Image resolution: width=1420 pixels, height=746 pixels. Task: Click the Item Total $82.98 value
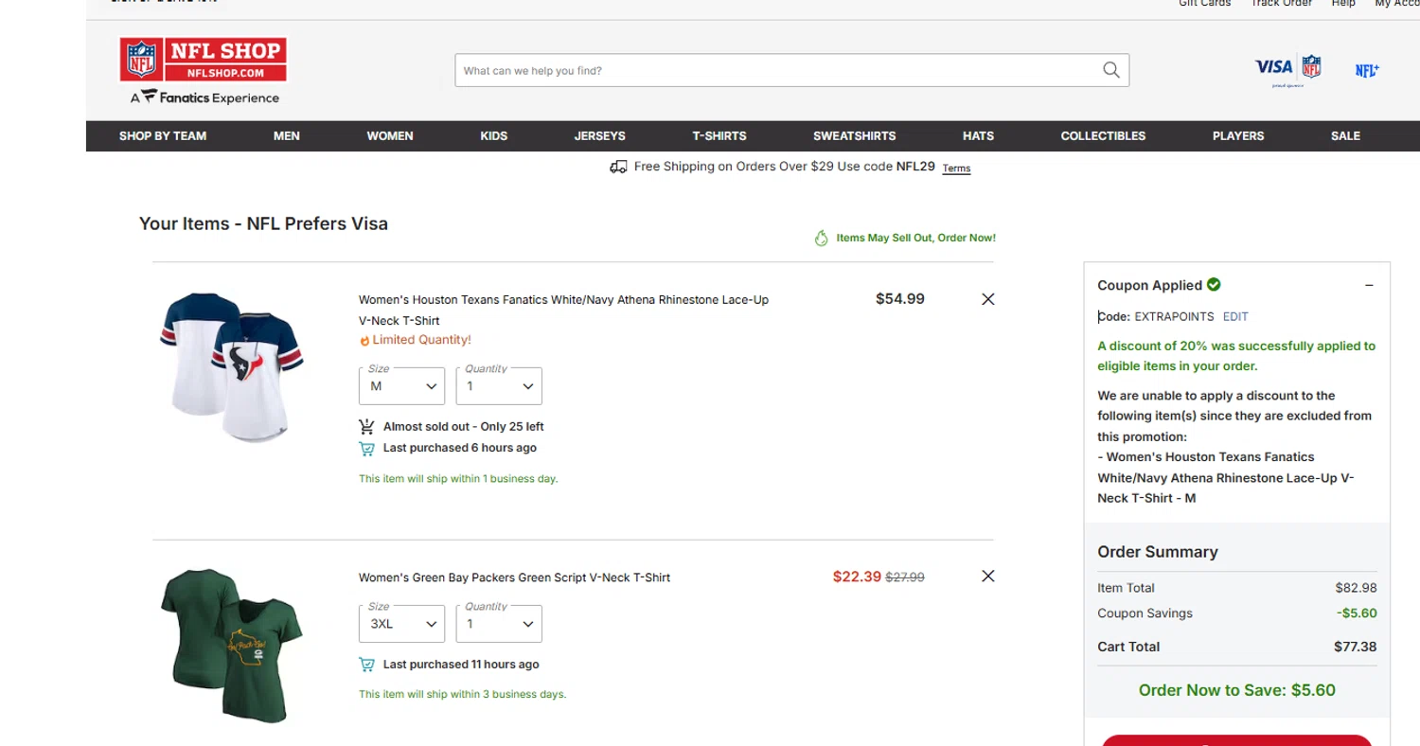(1356, 588)
